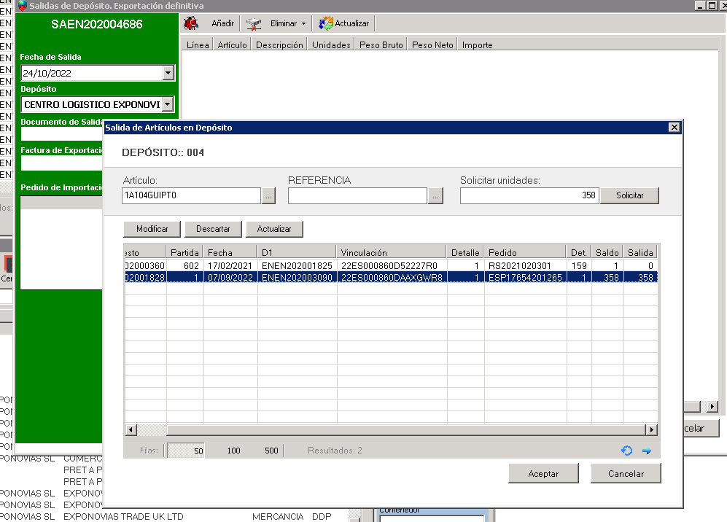This screenshot has width=727, height=522.
Task: Click the ladybug icon beside Añadir
Action: pyautogui.click(x=191, y=23)
